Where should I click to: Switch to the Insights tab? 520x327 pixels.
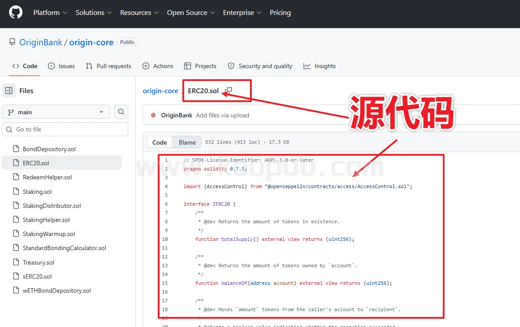(320, 66)
